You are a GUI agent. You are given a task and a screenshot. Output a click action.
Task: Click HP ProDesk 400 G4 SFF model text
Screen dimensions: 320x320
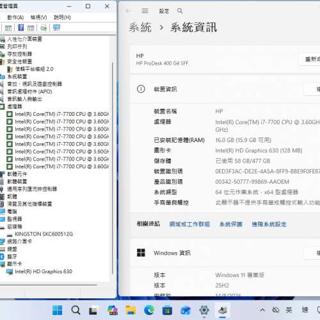(162, 63)
